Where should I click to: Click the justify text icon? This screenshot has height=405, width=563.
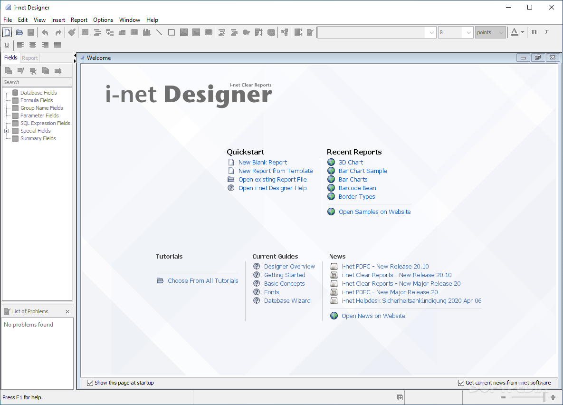pos(57,45)
